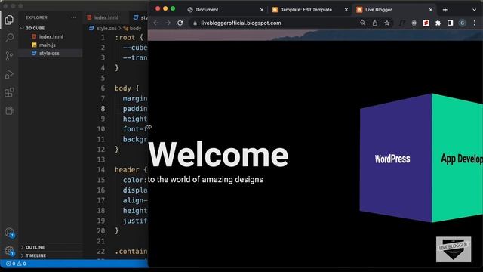The image size is (483, 272).
Task: Open the Chrome three-dot menu
Action: pyautogui.click(x=475, y=23)
